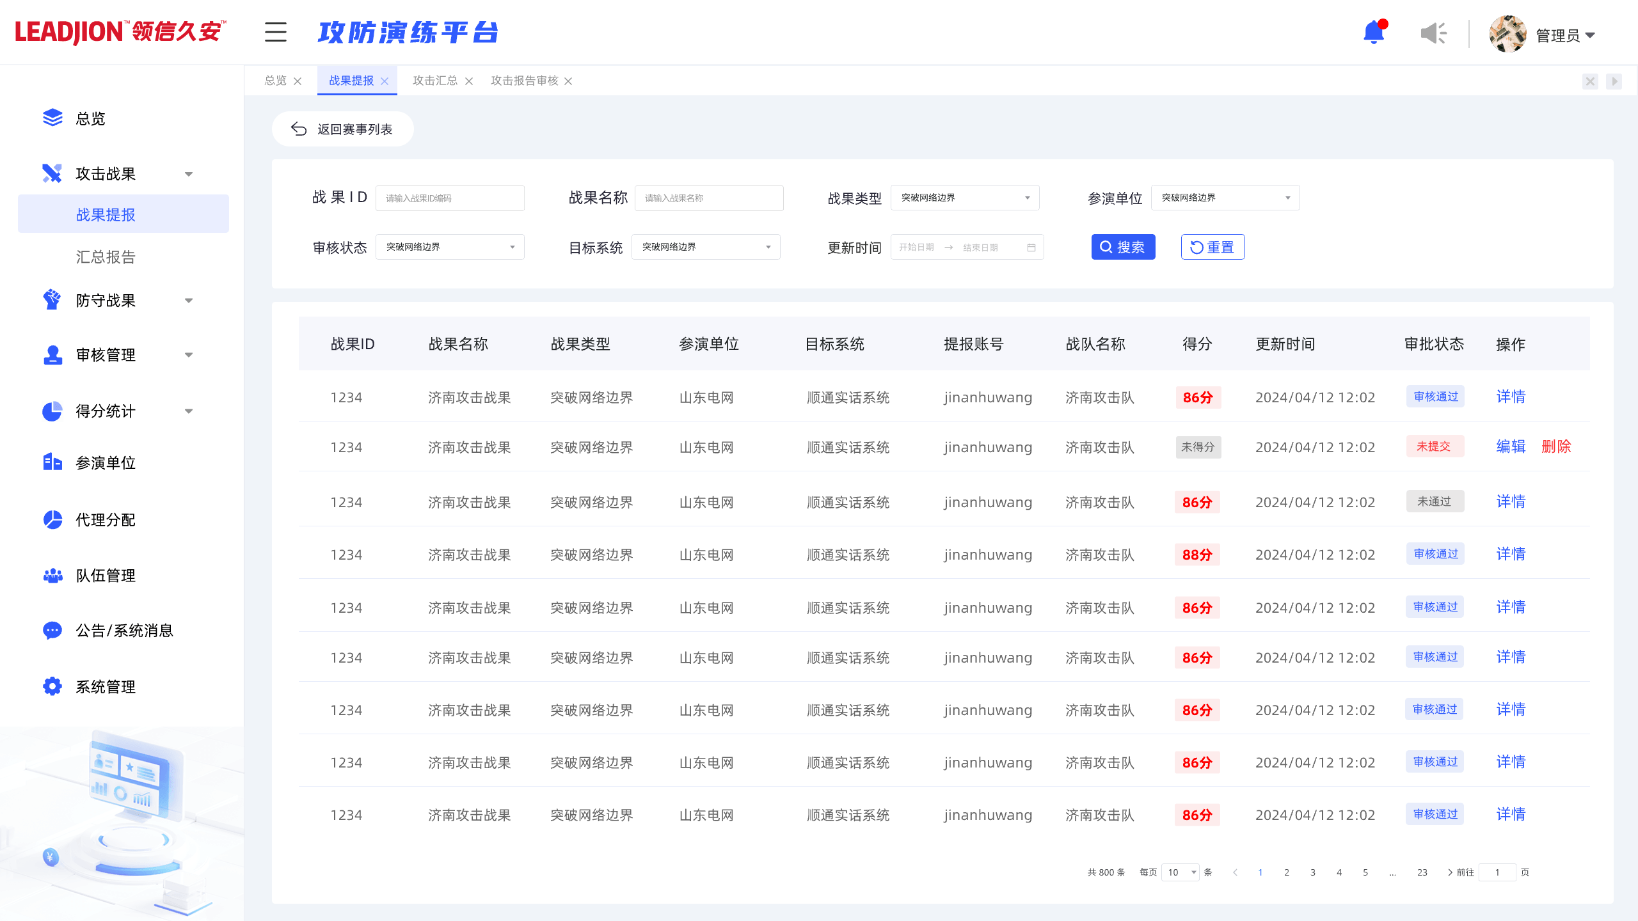
Task: Collapse the 攻击战果 menu arrow
Action: (x=189, y=174)
